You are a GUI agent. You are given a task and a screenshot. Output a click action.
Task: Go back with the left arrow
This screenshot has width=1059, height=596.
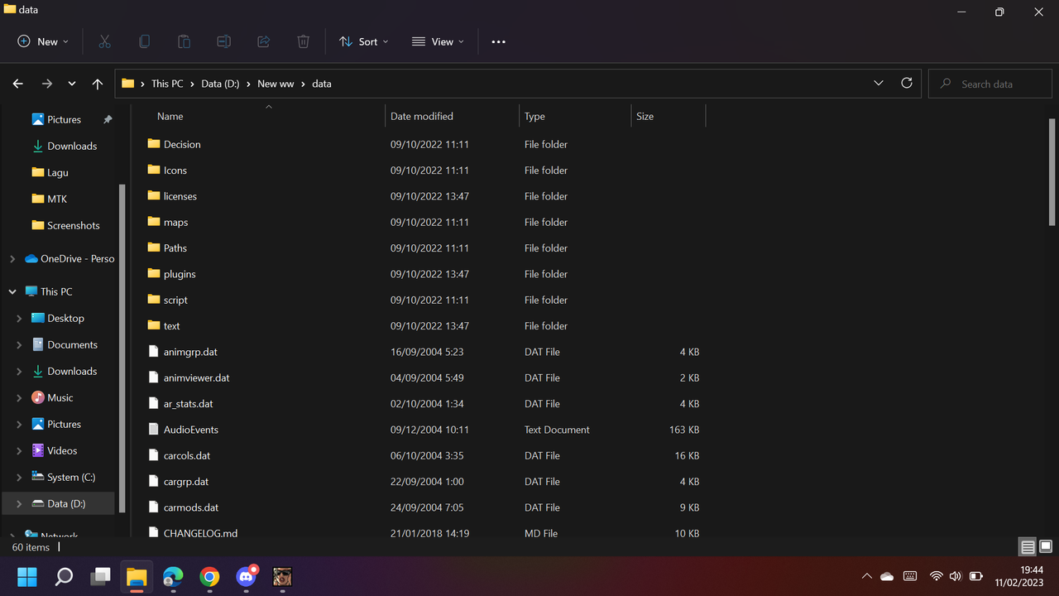[x=18, y=84]
